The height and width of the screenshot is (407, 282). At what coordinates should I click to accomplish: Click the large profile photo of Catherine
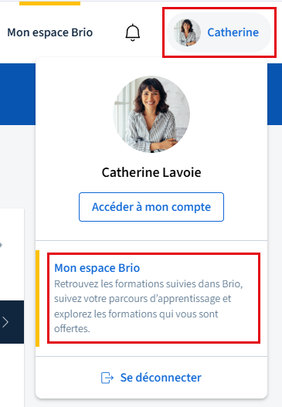coord(151,114)
